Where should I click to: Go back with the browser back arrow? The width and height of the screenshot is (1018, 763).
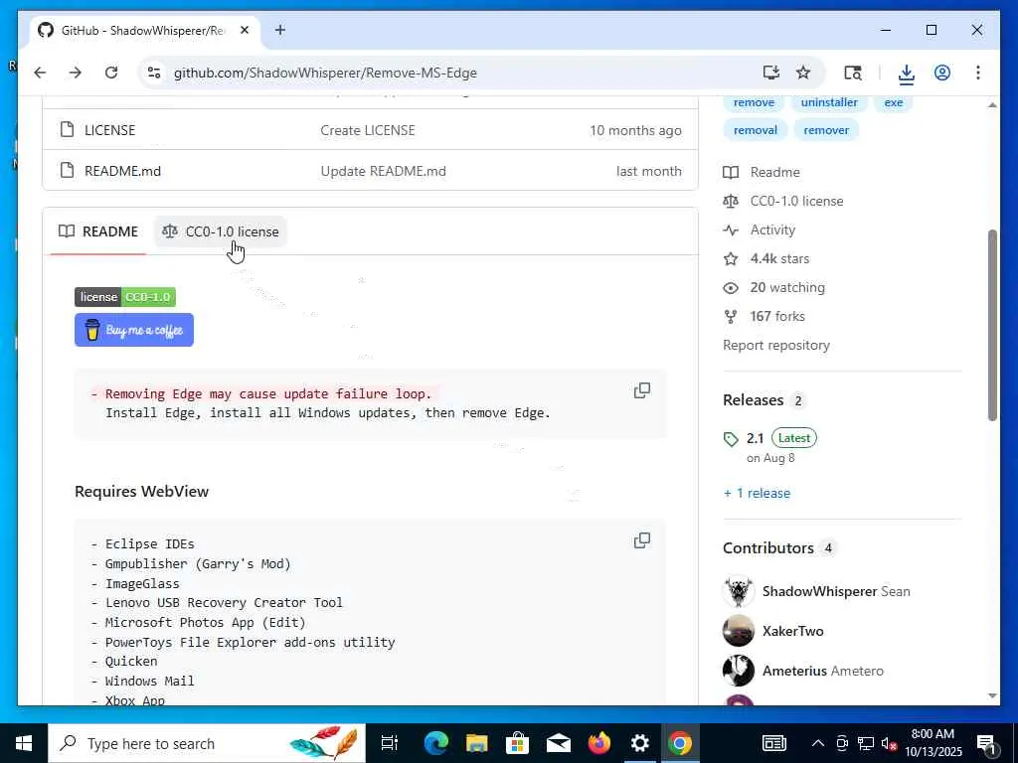coord(40,73)
